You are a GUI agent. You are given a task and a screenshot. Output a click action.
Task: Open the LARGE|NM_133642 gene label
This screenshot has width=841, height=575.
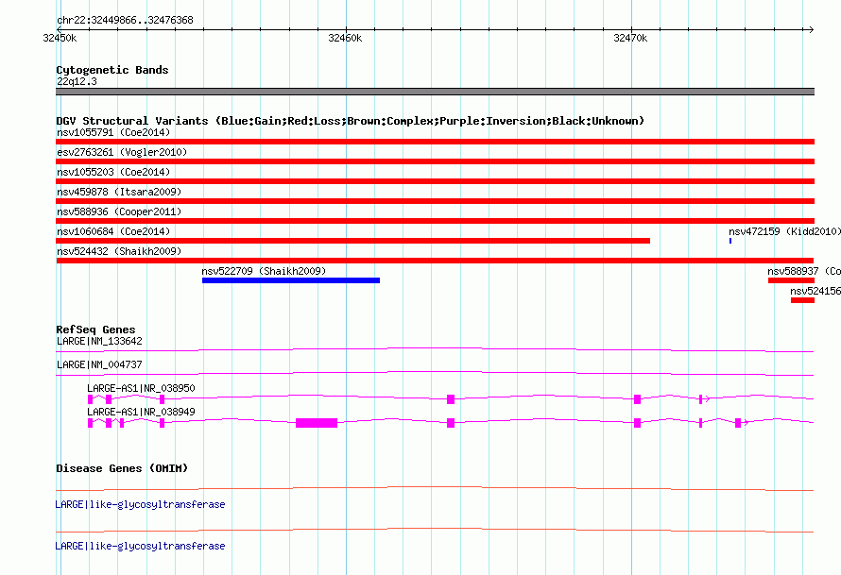coord(99,342)
